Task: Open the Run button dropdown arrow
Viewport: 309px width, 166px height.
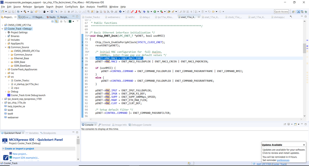Action: [158, 12]
